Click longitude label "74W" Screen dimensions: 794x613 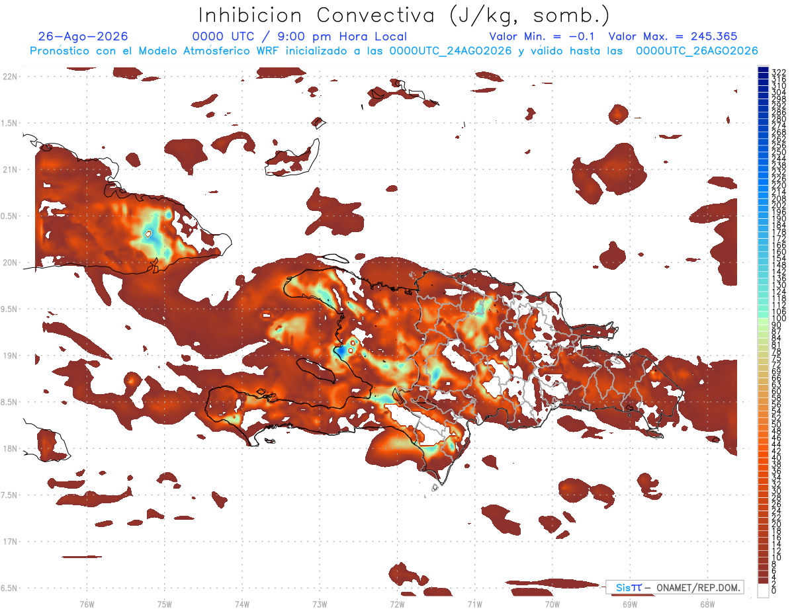242,604
